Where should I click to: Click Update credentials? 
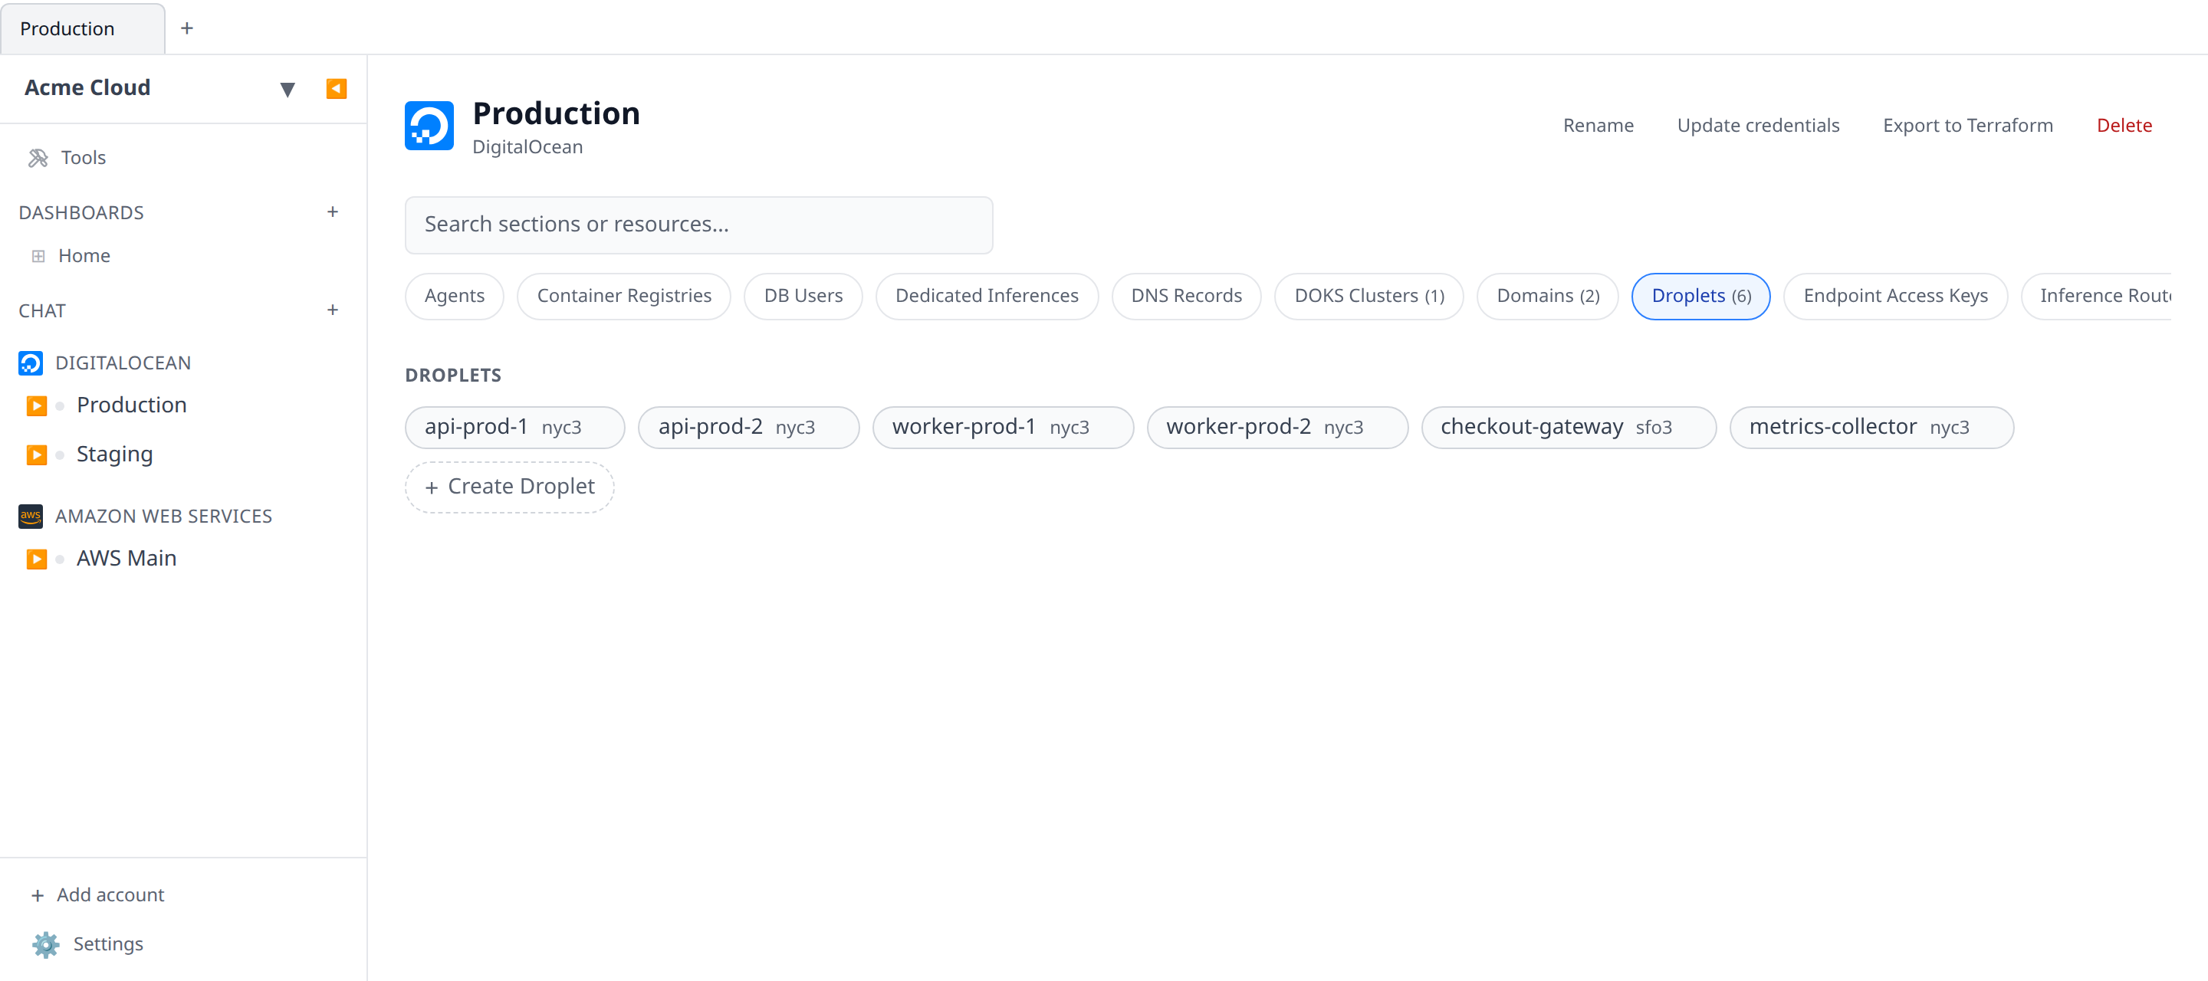pyautogui.click(x=1757, y=125)
